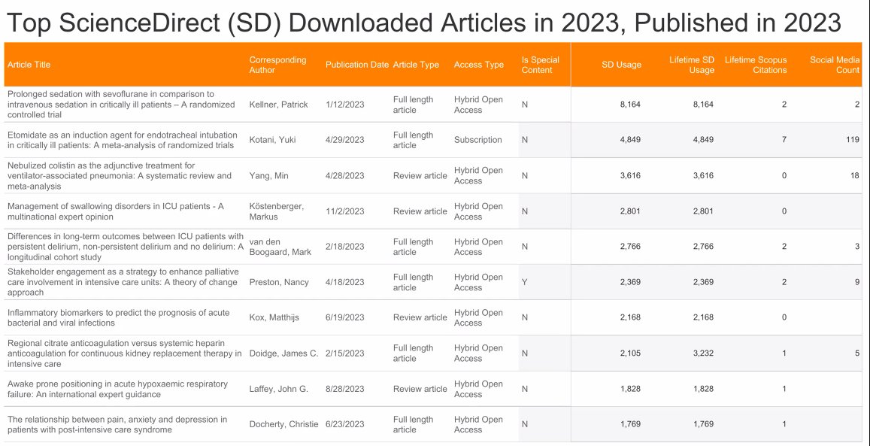Open the inflammatory biomarkers article title
This screenshot has width=870, height=446.
[118, 317]
